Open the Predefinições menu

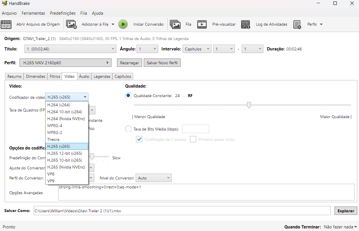pos(63,13)
